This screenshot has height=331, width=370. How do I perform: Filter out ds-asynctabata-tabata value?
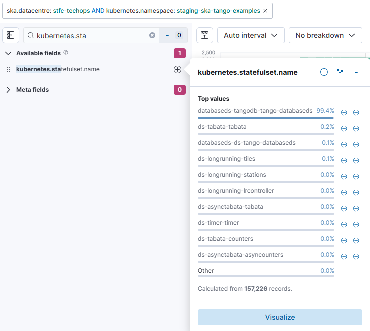(356, 209)
